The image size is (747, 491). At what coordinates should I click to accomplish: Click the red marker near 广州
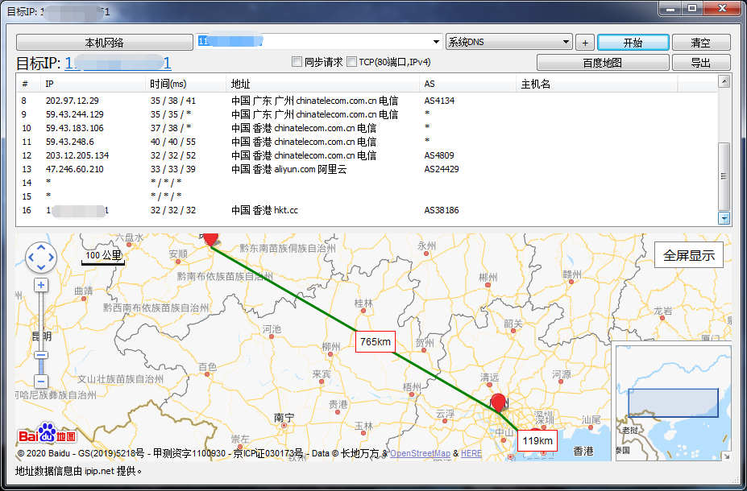click(x=498, y=402)
